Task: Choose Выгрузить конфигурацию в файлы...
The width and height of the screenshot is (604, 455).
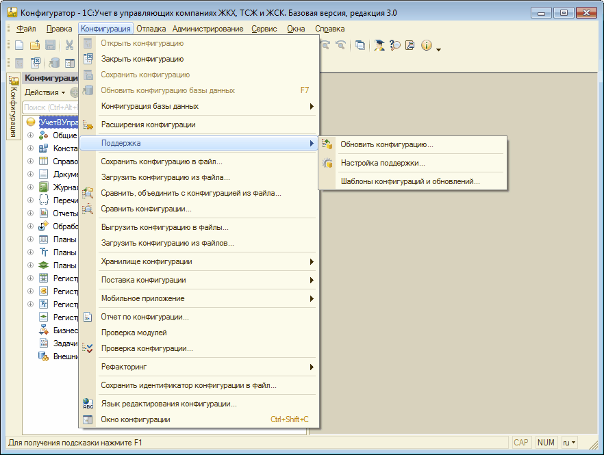Action: [x=199, y=227]
